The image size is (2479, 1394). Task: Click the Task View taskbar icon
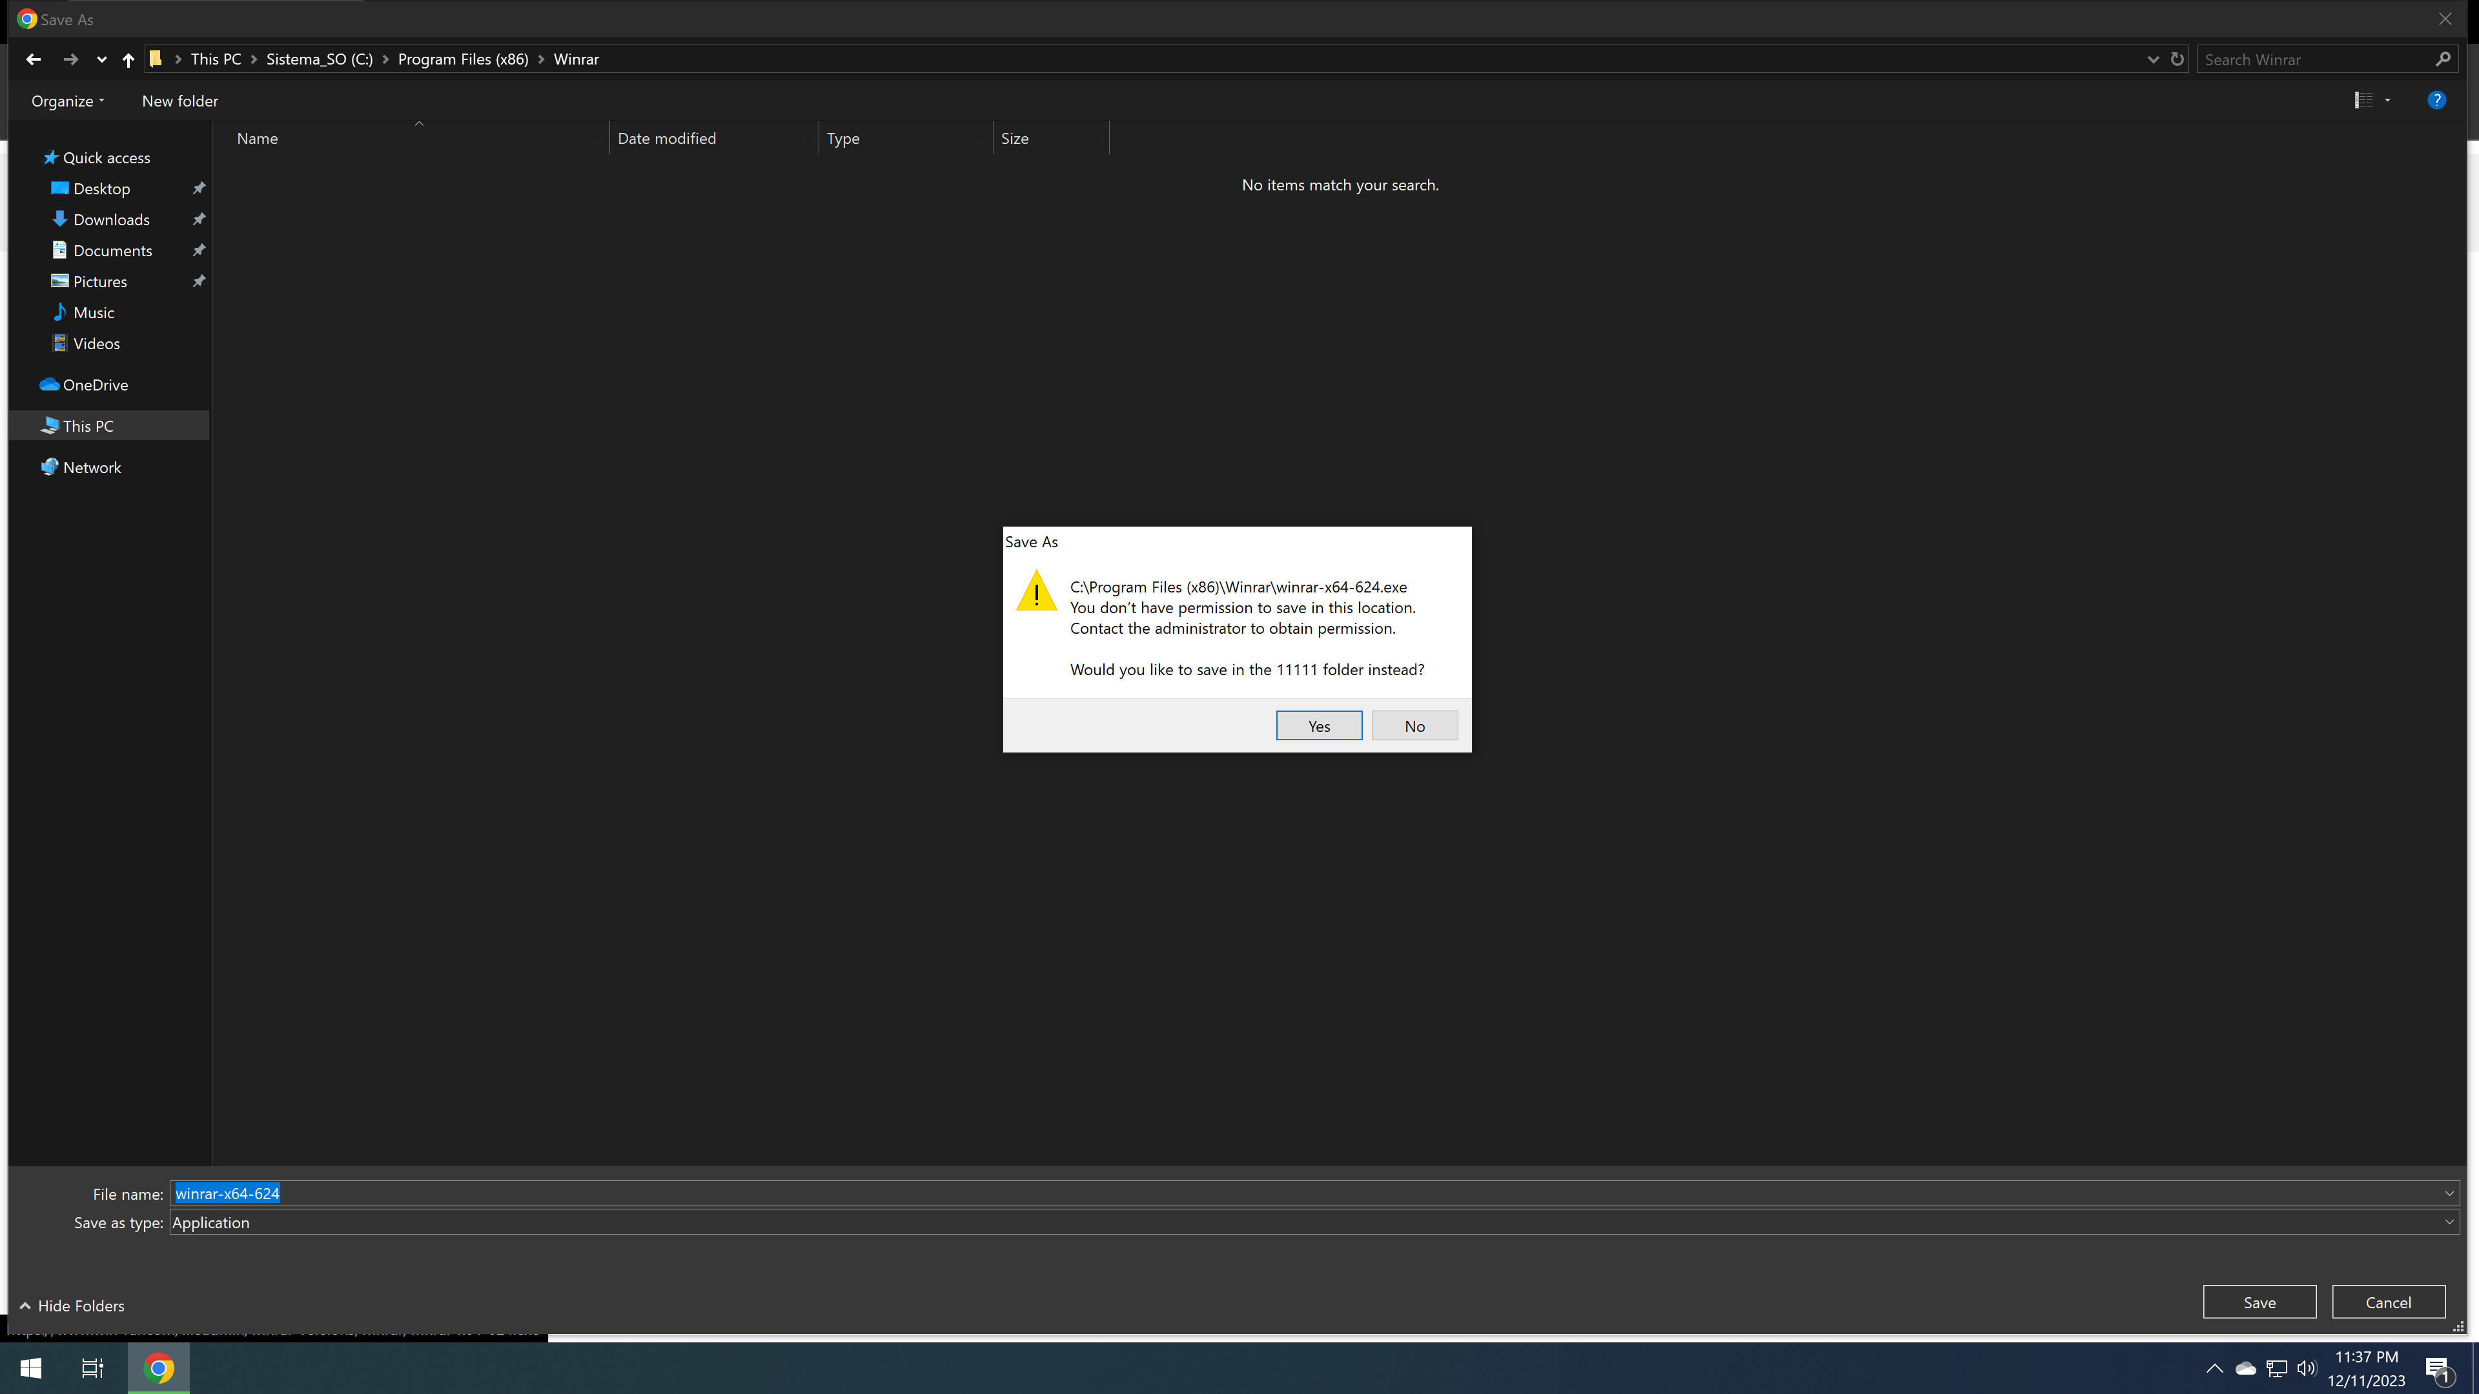click(x=92, y=1368)
